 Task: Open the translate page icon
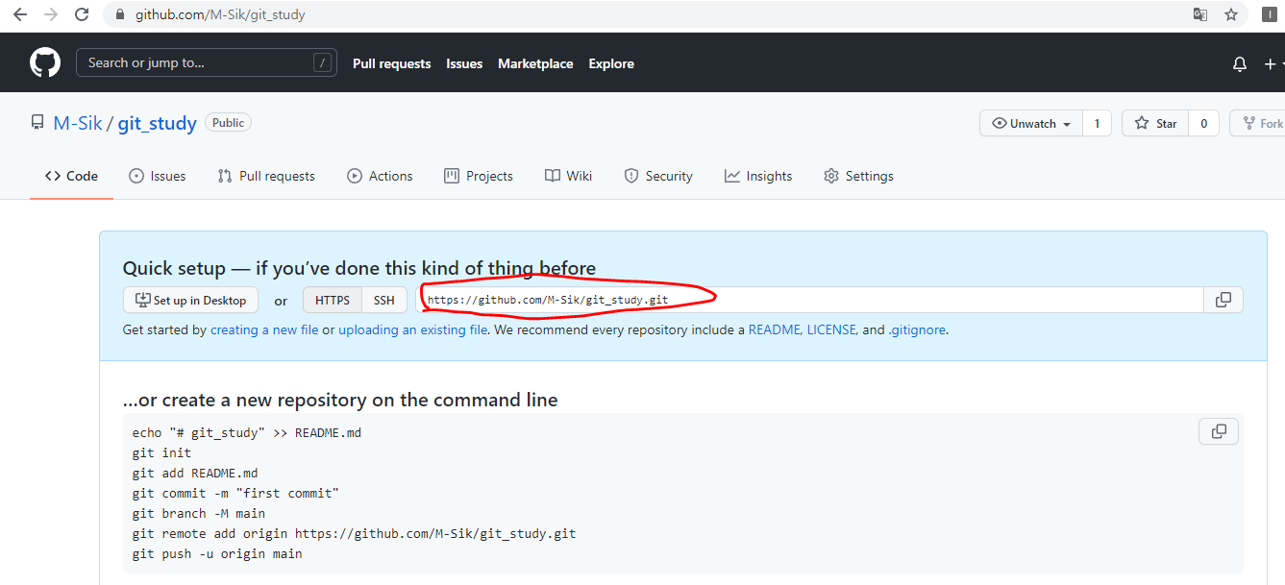(1200, 14)
